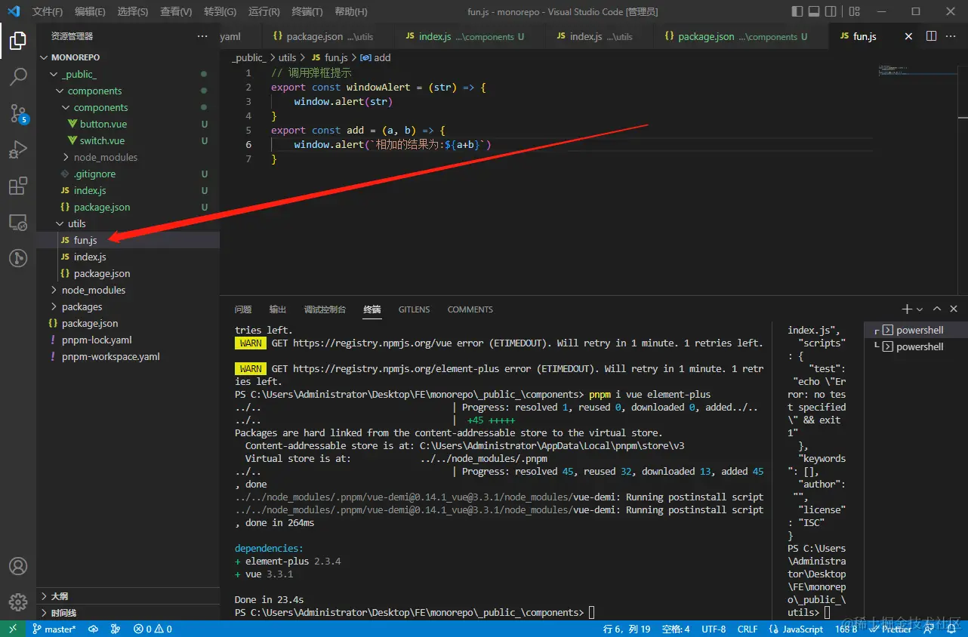This screenshot has width=968, height=637.
Task: Open the 终端(T) menu
Action: pos(307,12)
